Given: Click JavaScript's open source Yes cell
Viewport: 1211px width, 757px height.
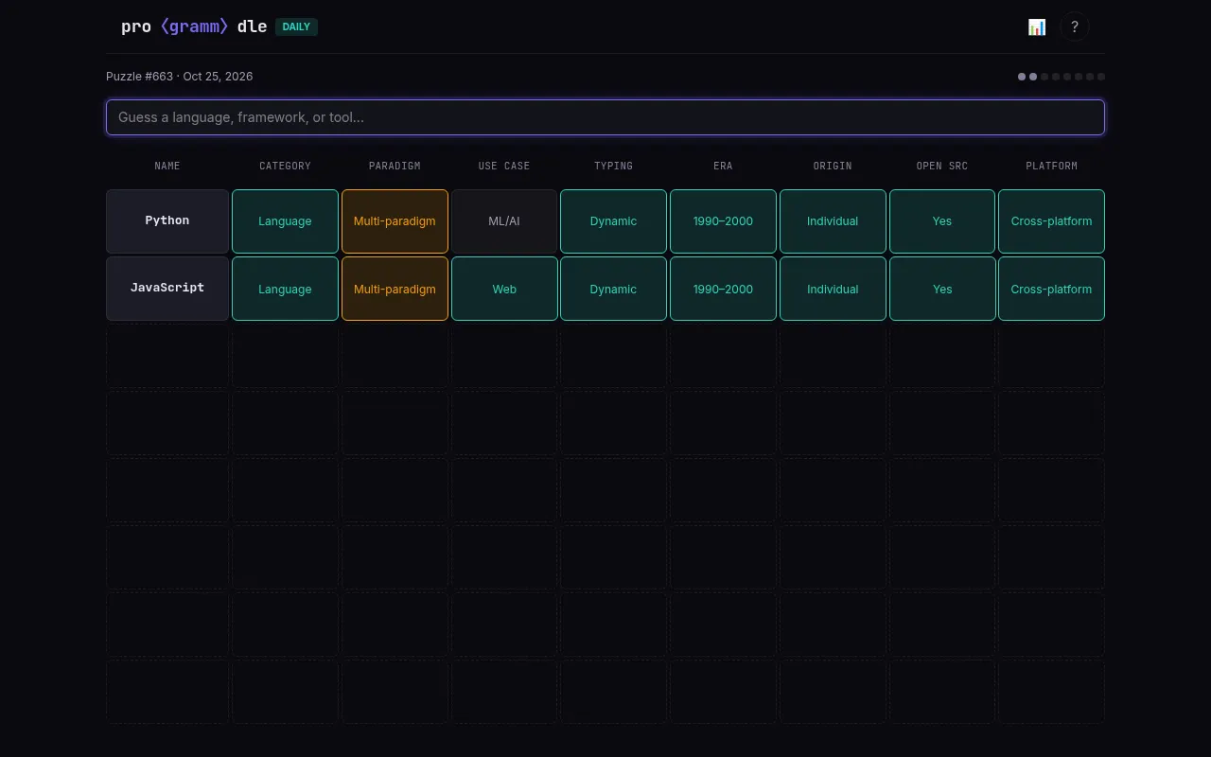Looking at the screenshot, I should pyautogui.click(x=942, y=289).
